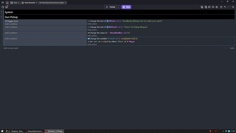This screenshot has height=133, width=236.
Task: Collapse the Gun Pickup group arrow
Action: coord(1,17)
